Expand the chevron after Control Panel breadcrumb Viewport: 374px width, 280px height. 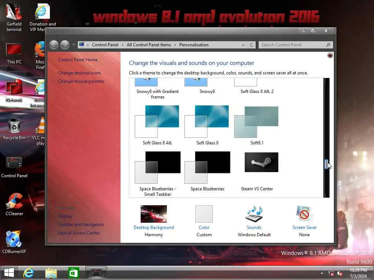coord(123,45)
